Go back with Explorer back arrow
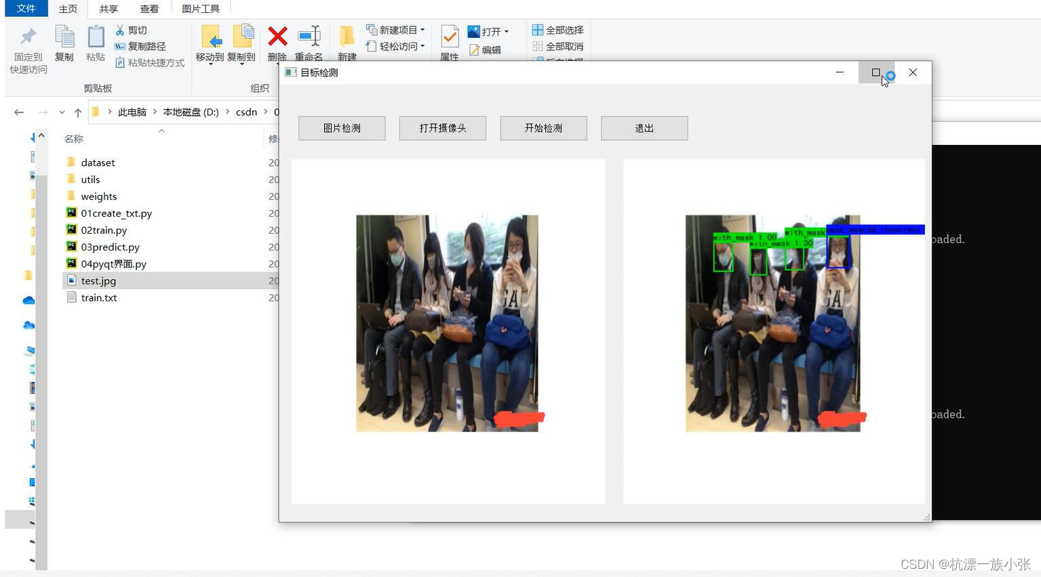The width and height of the screenshot is (1041, 577). 19,112
